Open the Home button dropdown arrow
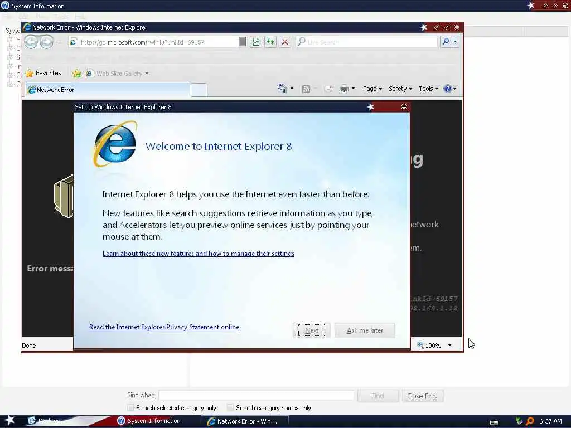This screenshot has width=571, height=428. click(292, 89)
